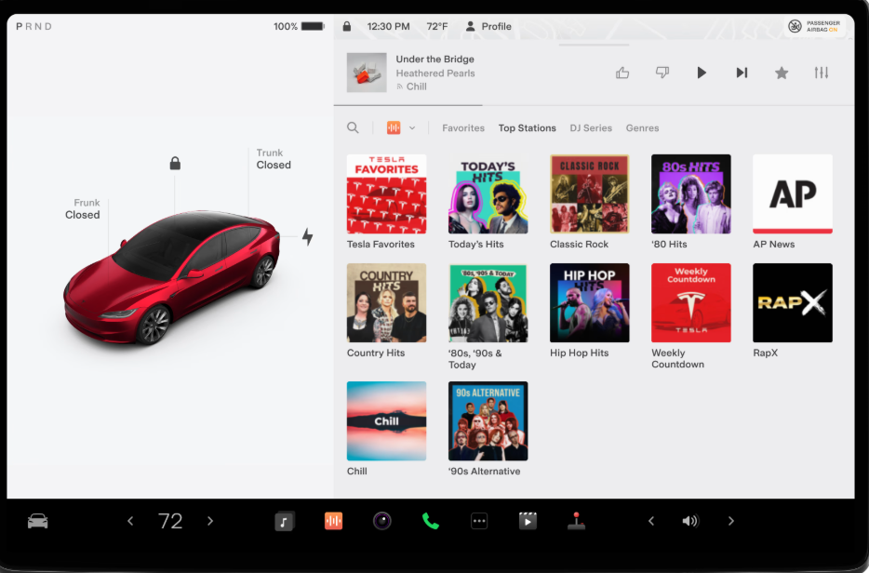Open vehicle controls via the car icon
Viewport: 869px width, 573px height.
pos(37,521)
